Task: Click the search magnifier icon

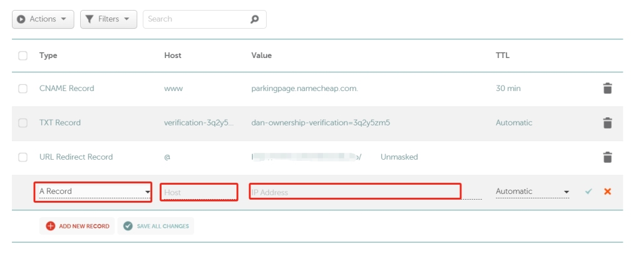Action: pos(254,19)
